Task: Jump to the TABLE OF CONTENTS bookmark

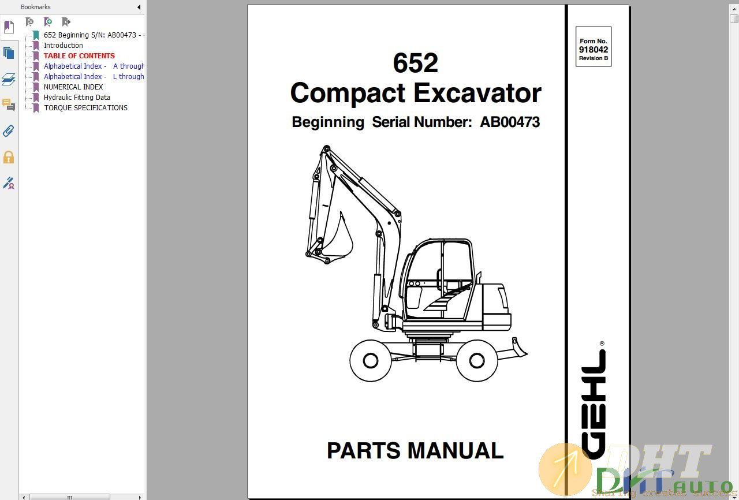Action: (79, 56)
